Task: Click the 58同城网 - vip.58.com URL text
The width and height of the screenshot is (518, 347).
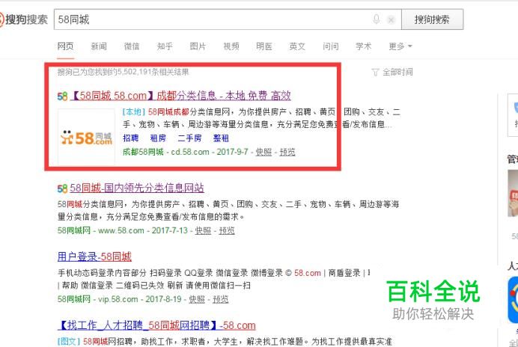Action: pos(98,299)
